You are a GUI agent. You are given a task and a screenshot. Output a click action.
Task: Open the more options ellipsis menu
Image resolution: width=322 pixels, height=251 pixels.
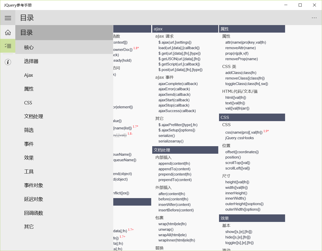pyautogui.click(x=314, y=18)
